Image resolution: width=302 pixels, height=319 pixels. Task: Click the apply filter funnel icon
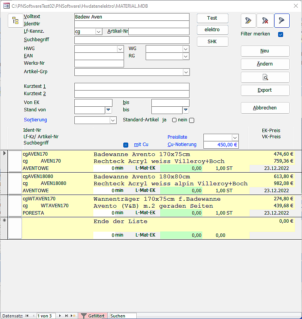point(282,21)
